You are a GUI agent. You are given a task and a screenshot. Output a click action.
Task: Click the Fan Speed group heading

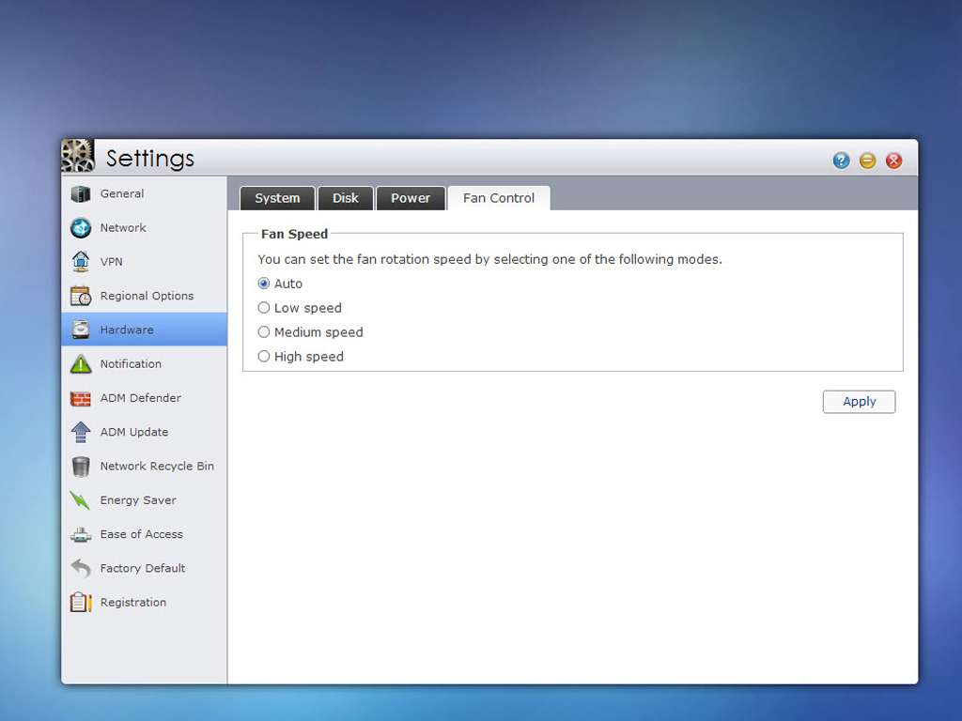[x=294, y=234]
